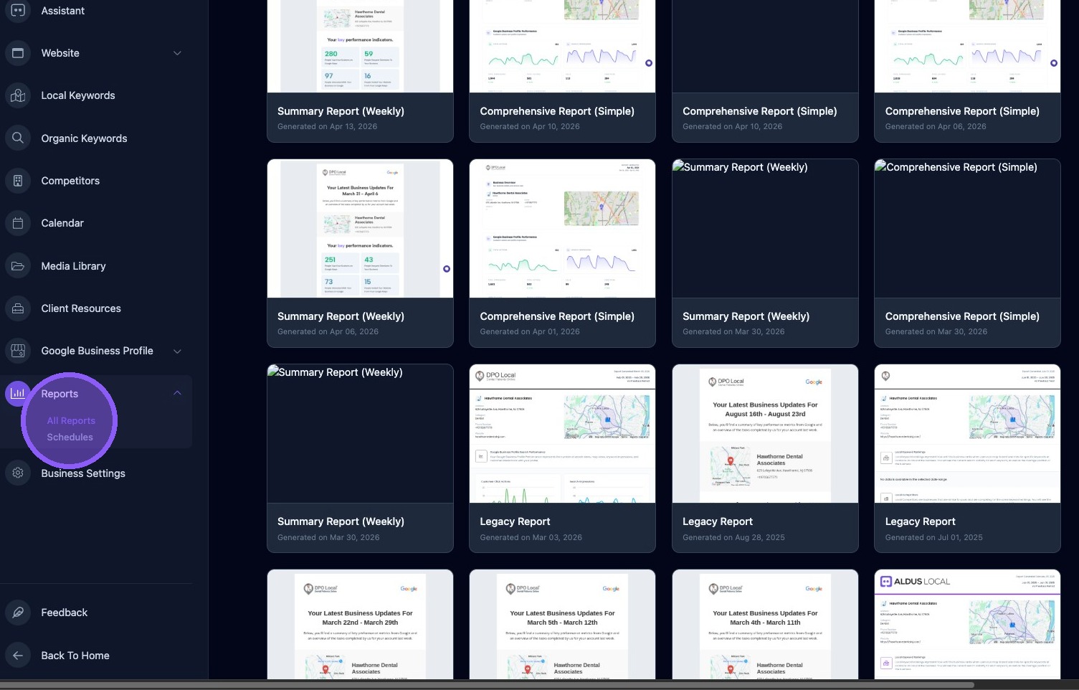Collapse the Reports section chevron
The image size is (1079, 690).
pos(177,393)
